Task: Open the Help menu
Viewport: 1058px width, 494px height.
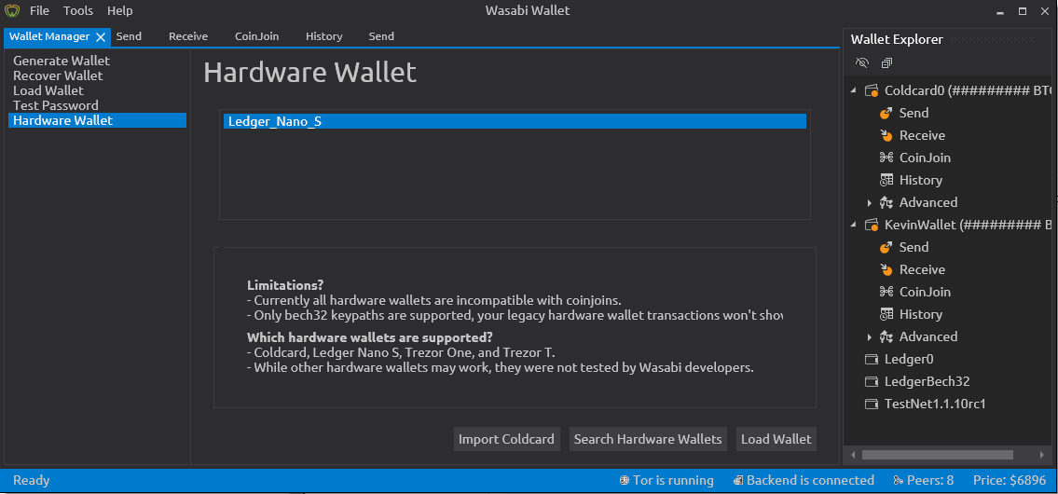Action: (120, 11)
